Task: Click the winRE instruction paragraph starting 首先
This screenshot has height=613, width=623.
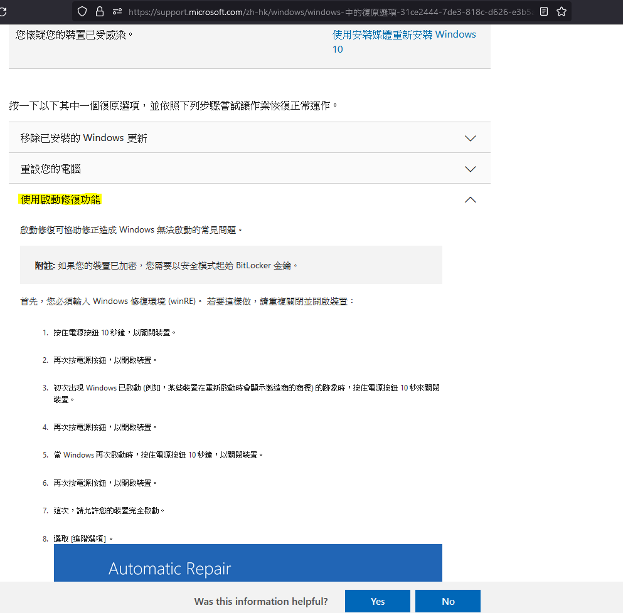Action: tap(187, 301)
